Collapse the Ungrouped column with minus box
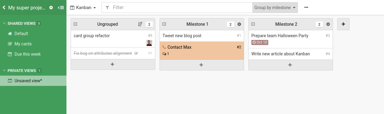This screenshot has width=384, height=114. point(76,24)
